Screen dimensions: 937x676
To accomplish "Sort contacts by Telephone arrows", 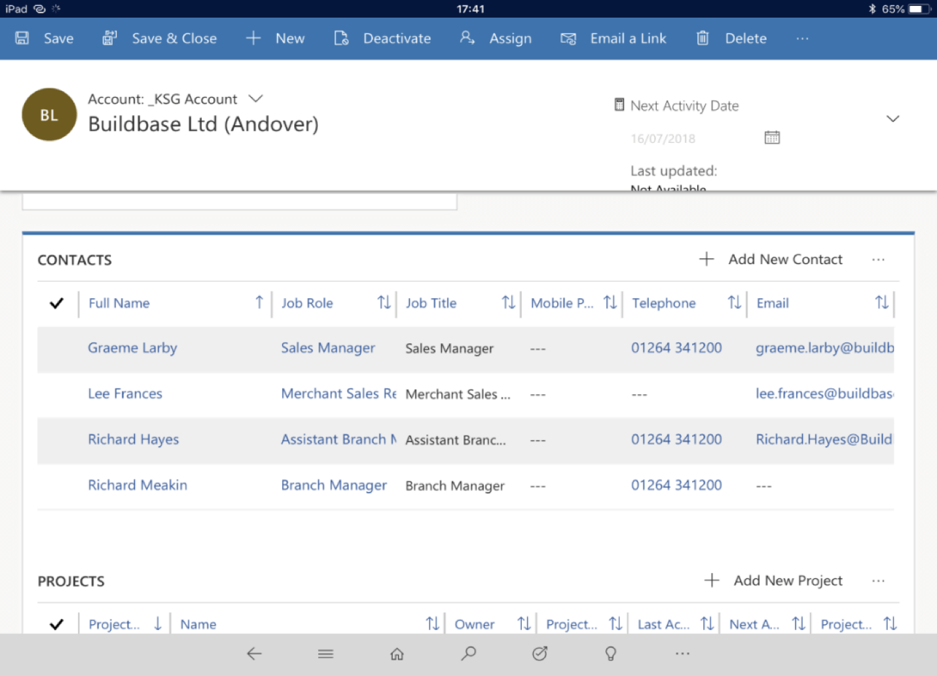I will pos(734,302).
